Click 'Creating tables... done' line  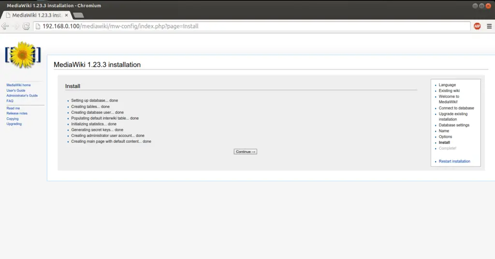[90, 107]
